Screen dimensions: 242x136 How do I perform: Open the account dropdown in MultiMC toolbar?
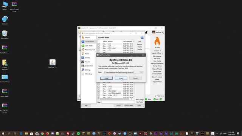tap(158, 32)
